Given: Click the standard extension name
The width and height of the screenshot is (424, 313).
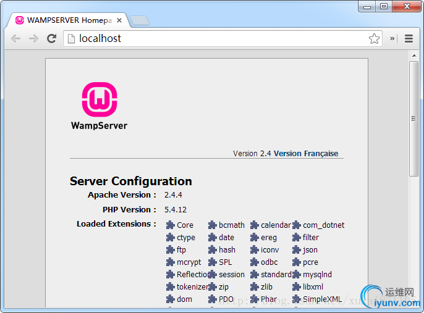Looking at the screenshot, I should coord(276,274).
